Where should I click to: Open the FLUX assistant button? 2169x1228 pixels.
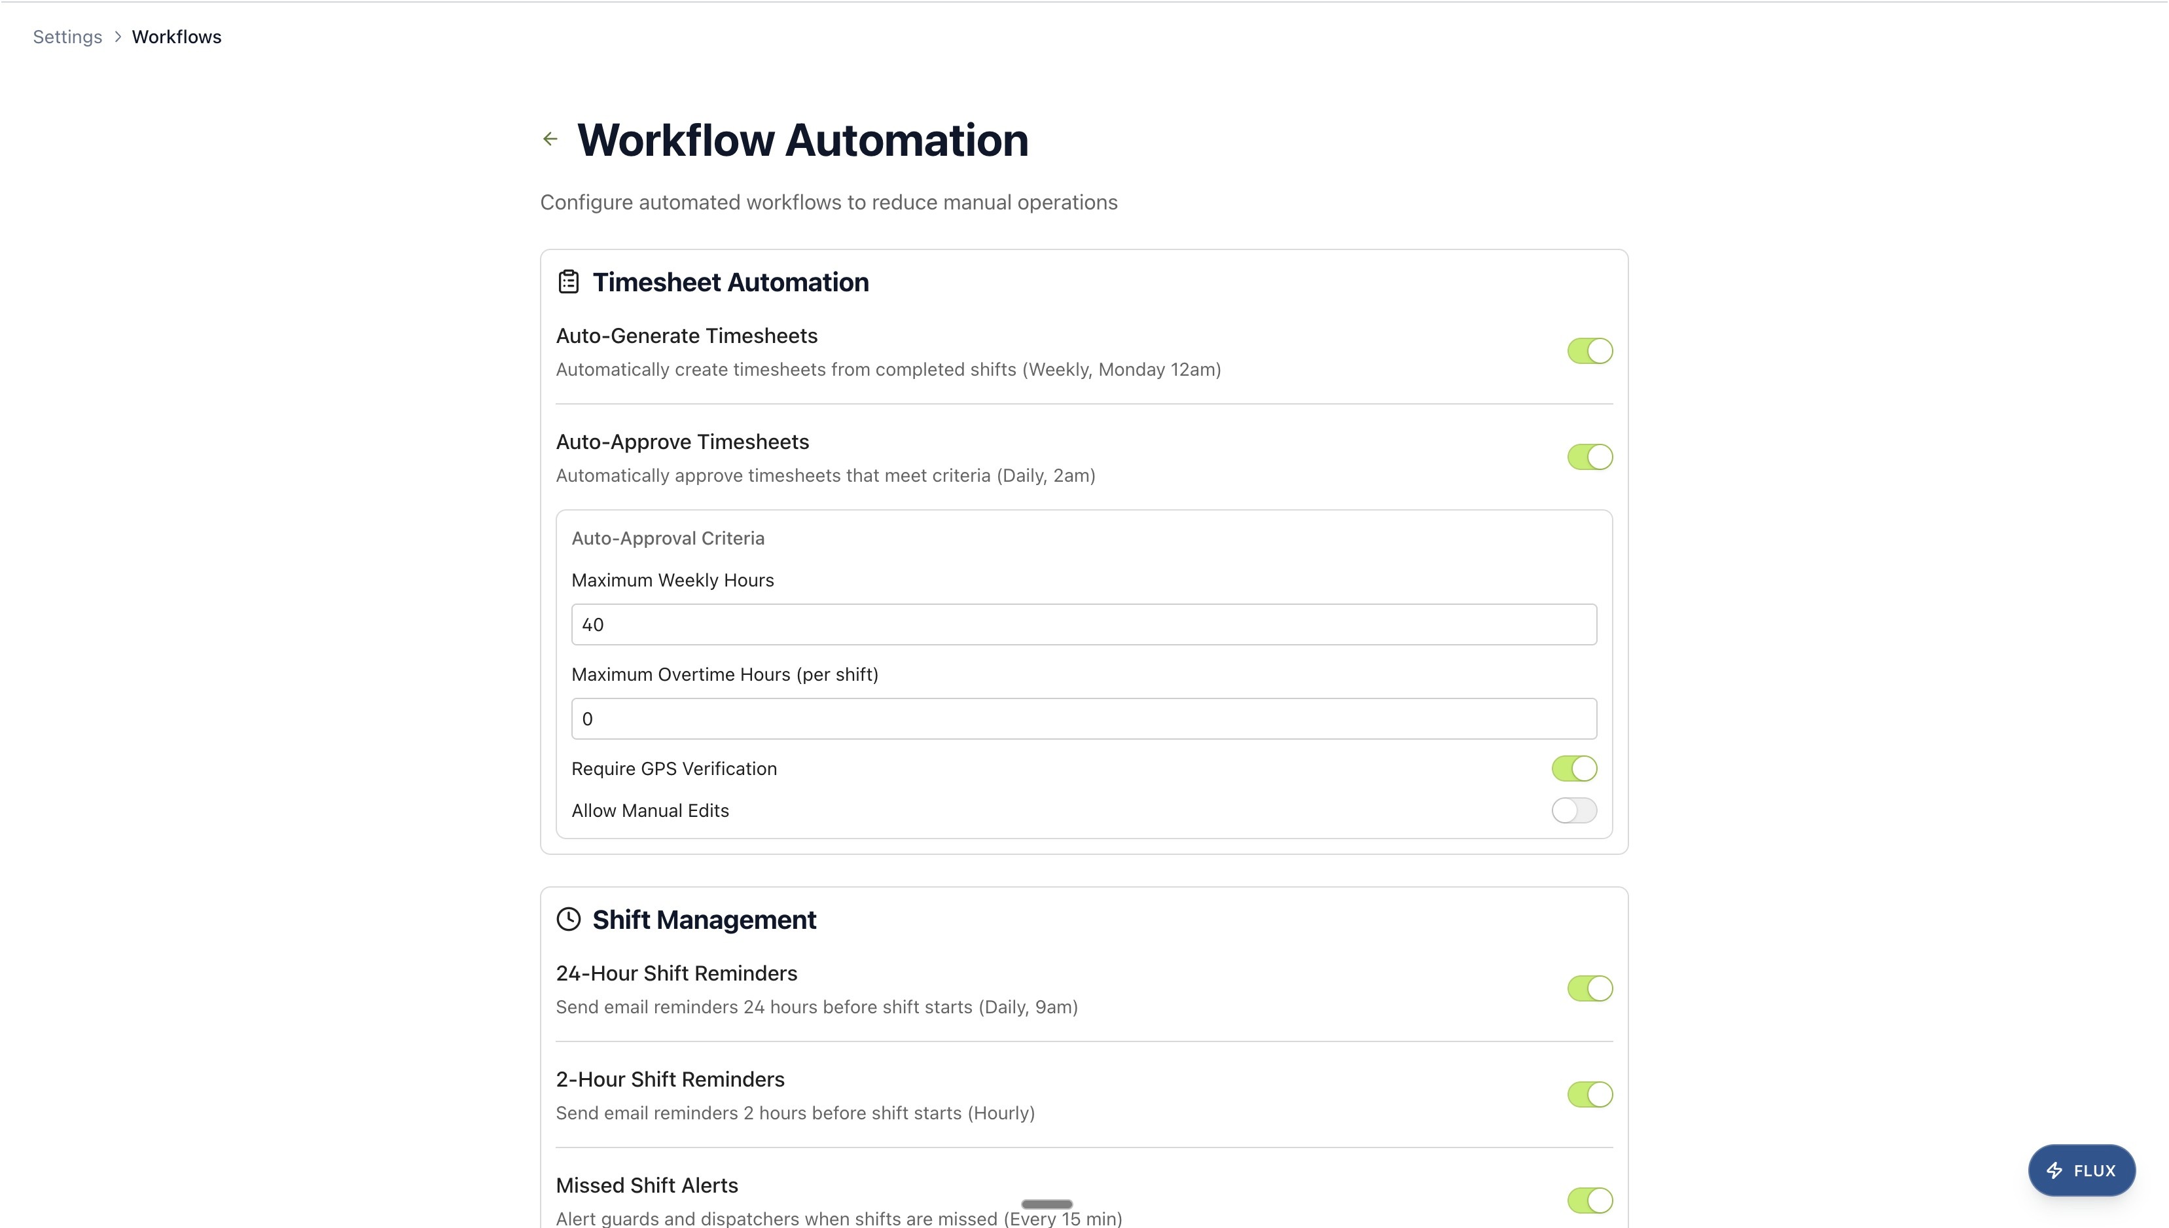click(2081, 1170)
